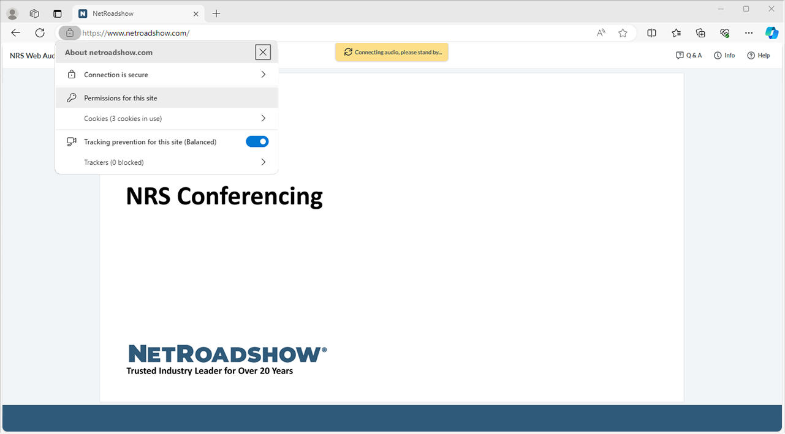785x434 pixels.
Task: Open the Collections icon
Action: 700,32
